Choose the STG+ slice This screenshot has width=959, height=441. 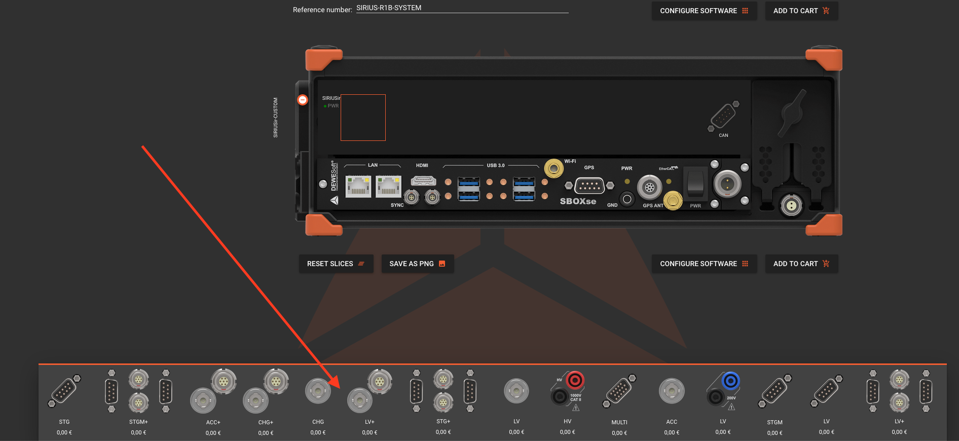coord(443,391)
